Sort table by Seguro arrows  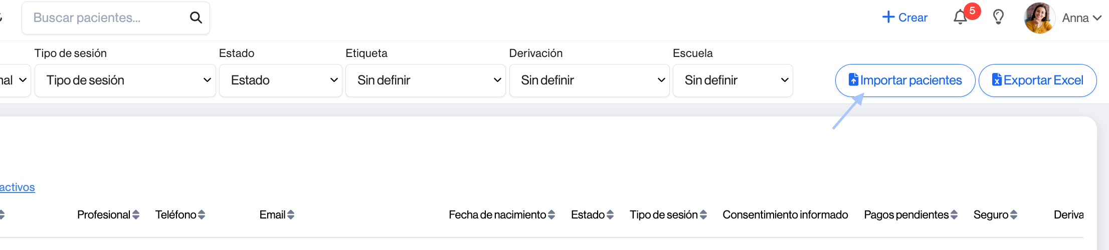tap(1014, 215)
